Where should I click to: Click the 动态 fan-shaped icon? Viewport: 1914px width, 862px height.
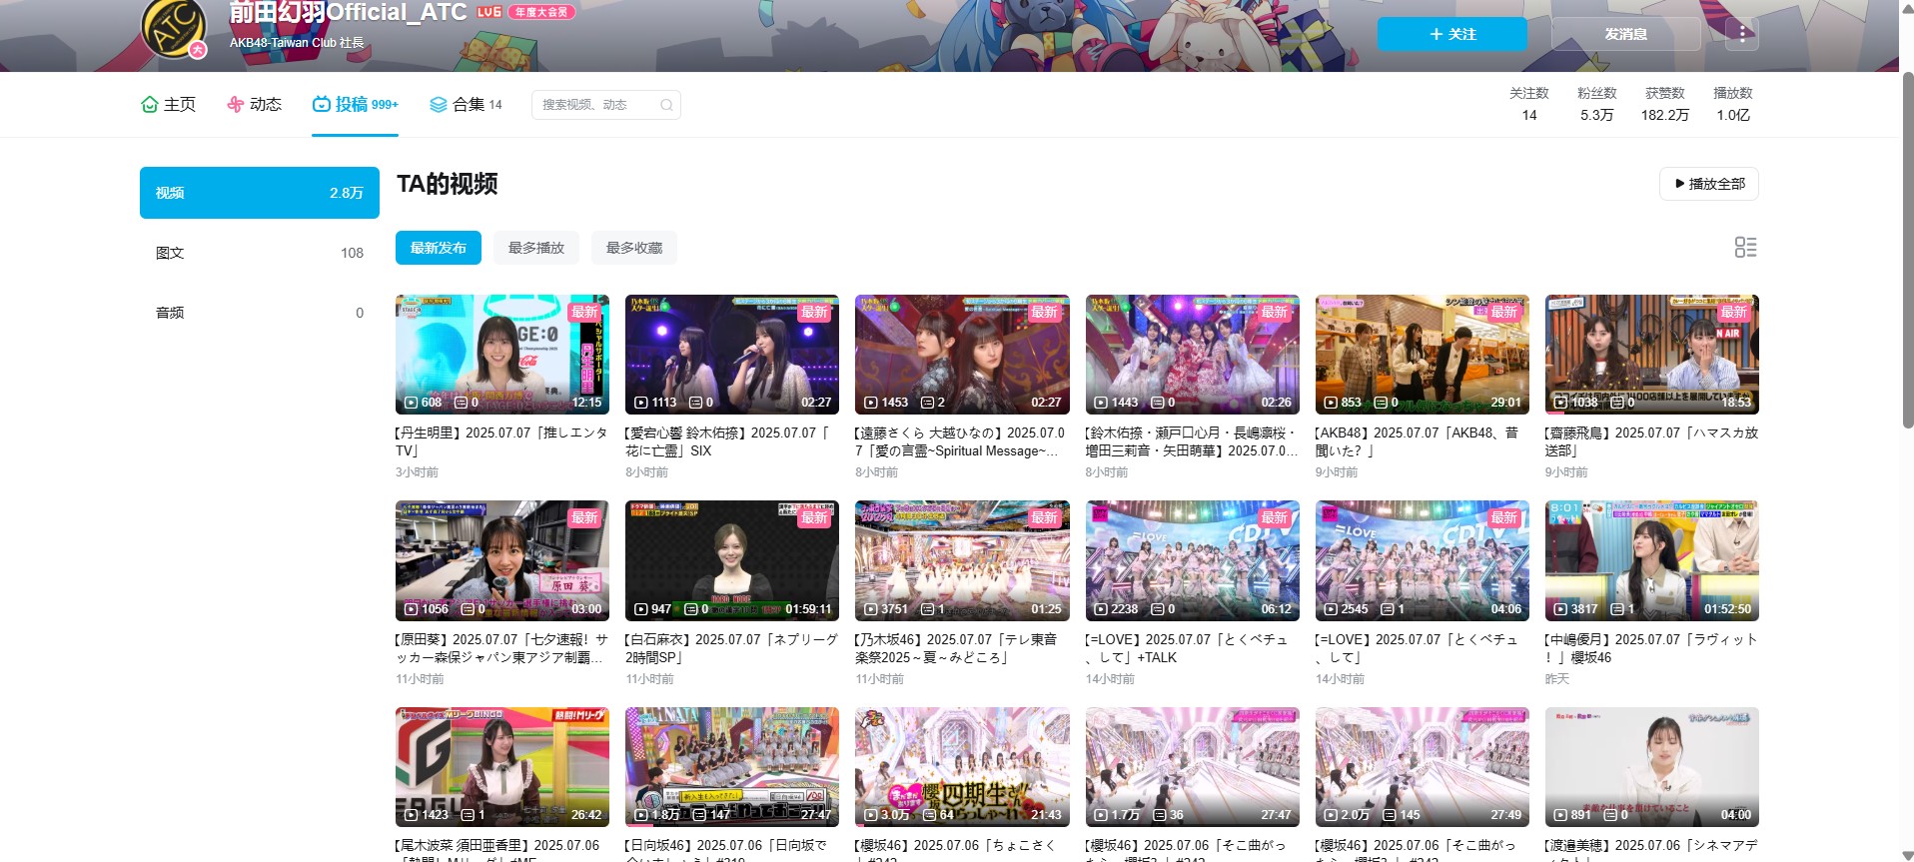(236, 104)
